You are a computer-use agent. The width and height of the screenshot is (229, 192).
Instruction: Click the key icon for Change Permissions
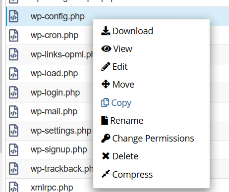[x=106, y=138]
